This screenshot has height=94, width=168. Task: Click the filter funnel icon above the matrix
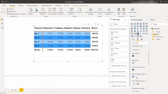pyautogui.click(x=95, y=24)
